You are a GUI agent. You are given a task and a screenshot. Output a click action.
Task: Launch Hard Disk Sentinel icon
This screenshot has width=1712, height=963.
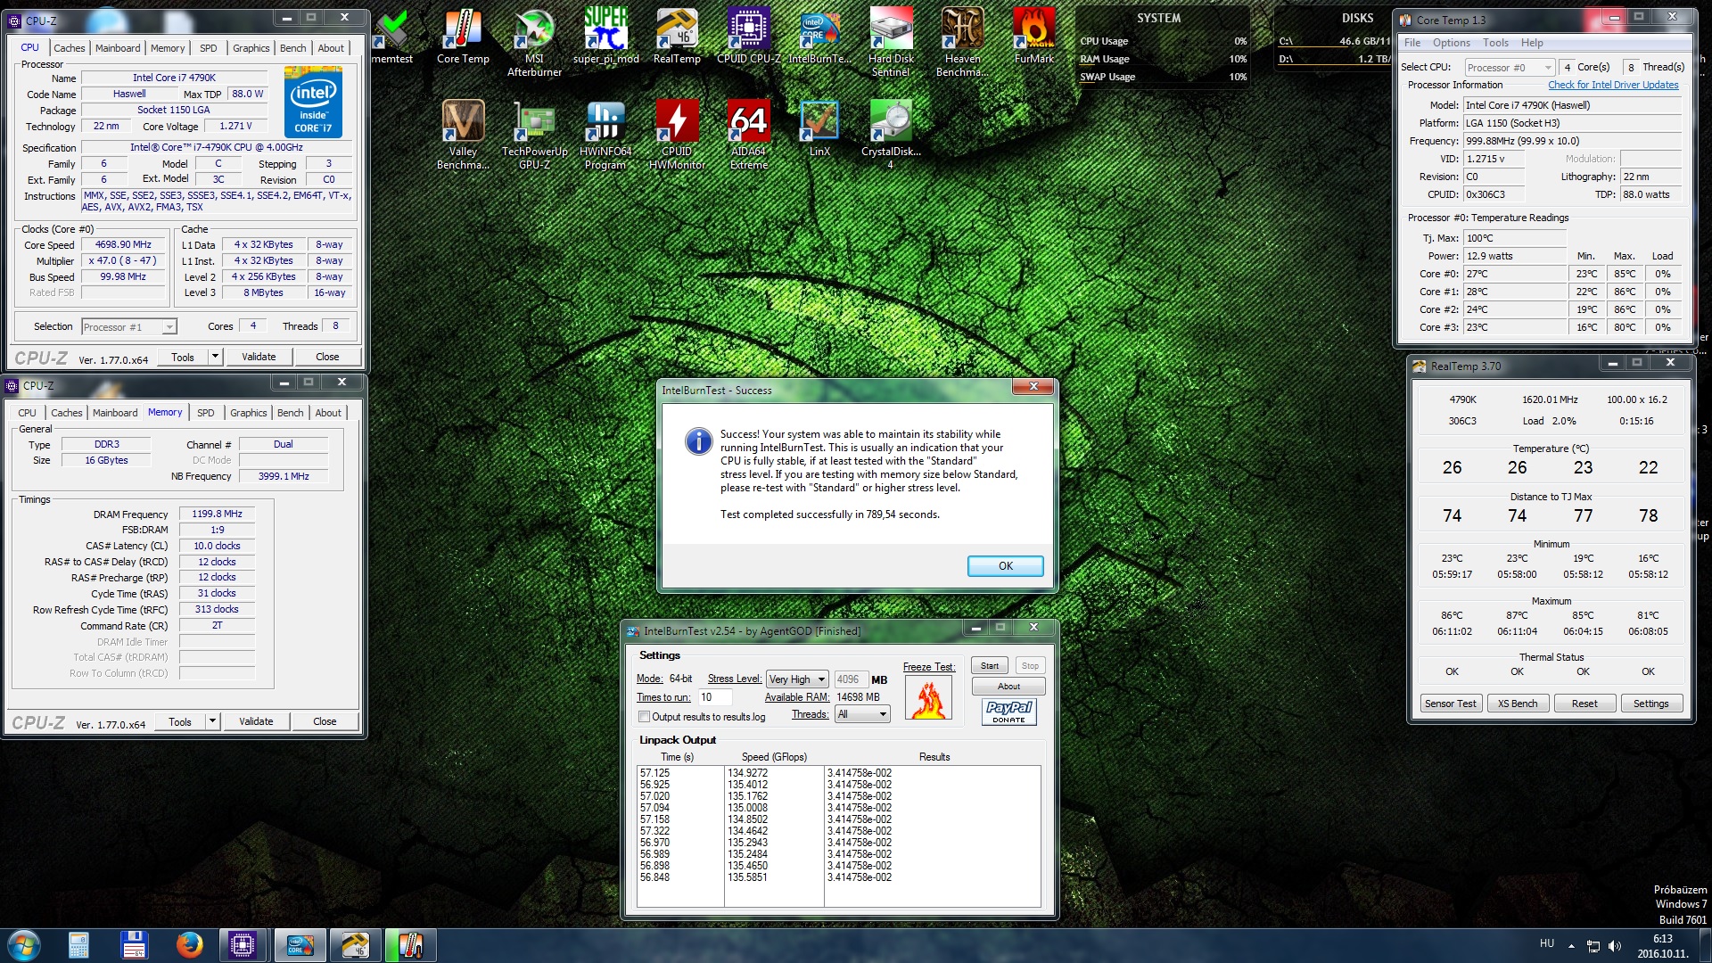click(x=891, y=42)
